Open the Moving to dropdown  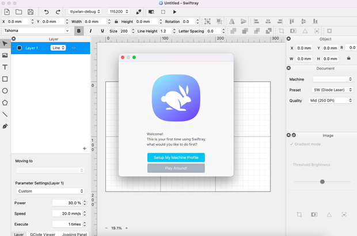pyautogui.click(x=50, y=170)
